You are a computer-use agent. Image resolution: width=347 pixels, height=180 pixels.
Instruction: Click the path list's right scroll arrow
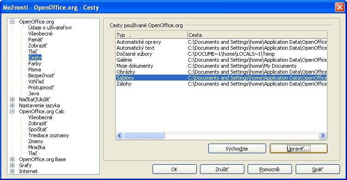[x=323, y=135]
